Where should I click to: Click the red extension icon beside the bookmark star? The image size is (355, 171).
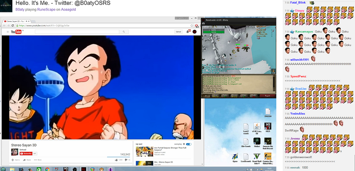197,26
